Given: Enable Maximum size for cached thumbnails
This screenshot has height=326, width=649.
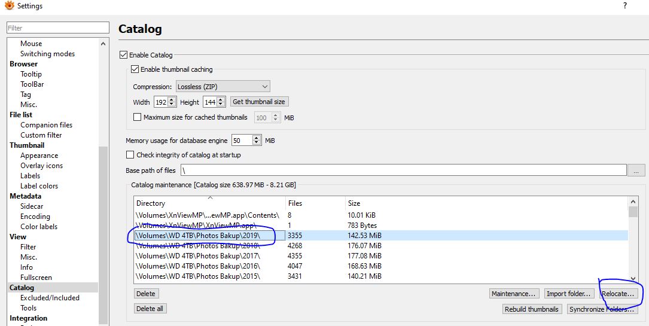Looking at the screenshot, I should (x=138, y=118).
